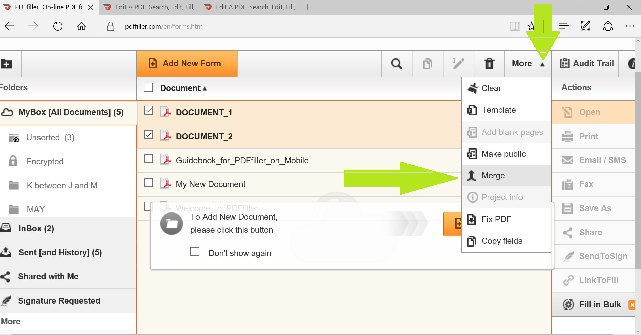Screen dimensions: 641x335
Task: Tick the Don't show again checkbox
Action: coord(195,251)
